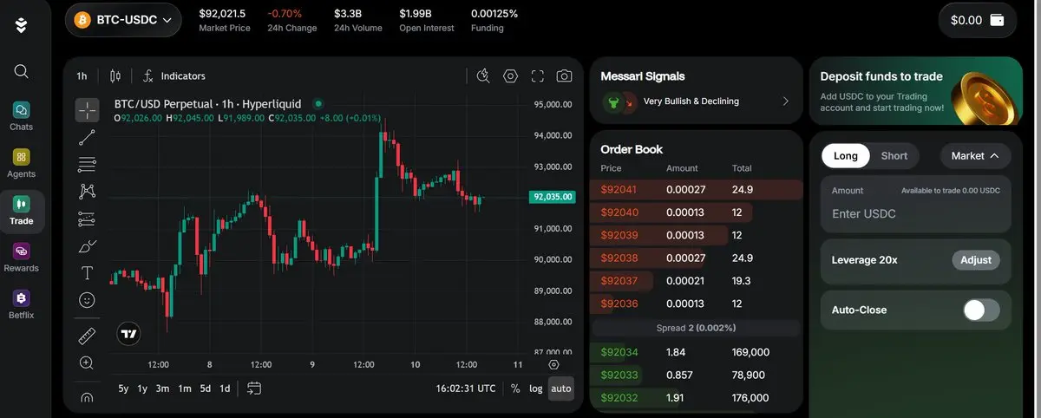Select the $92041 ask order row
Viewport: 1041px width, 418px height.
[x=697, y=189]
